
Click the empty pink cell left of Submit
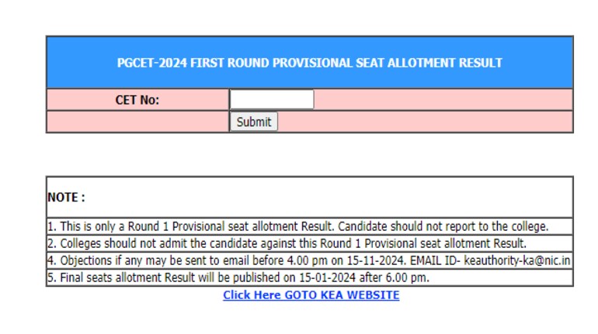[137, 122]
